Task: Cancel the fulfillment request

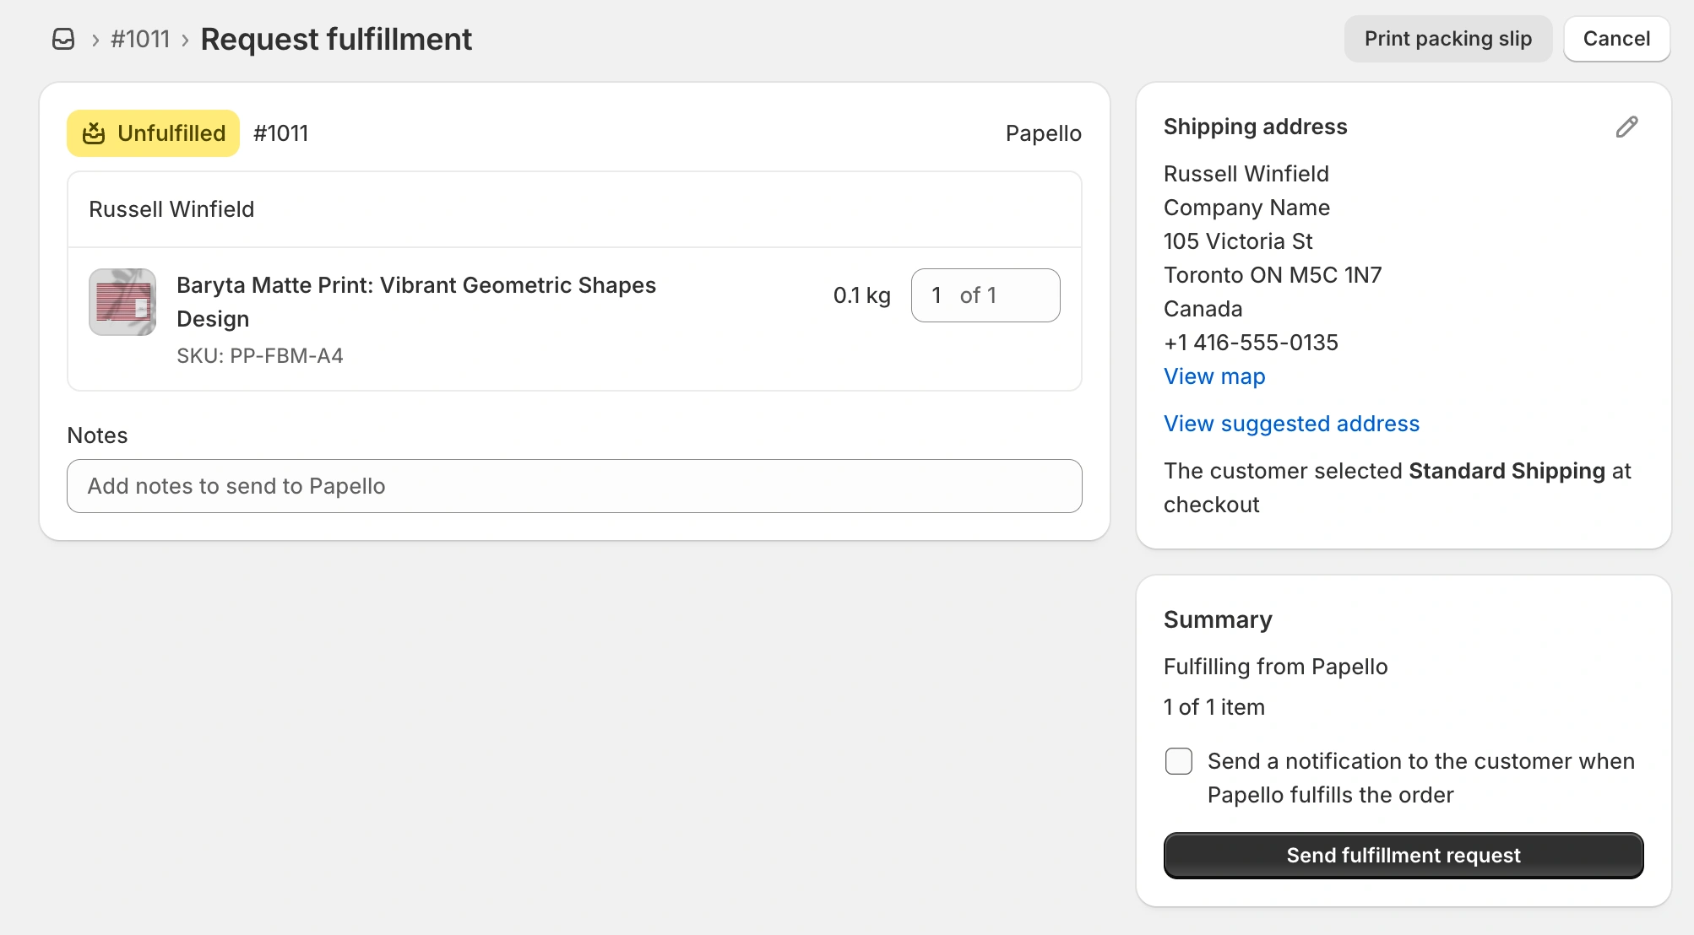Action: [x=1615, y=38]
